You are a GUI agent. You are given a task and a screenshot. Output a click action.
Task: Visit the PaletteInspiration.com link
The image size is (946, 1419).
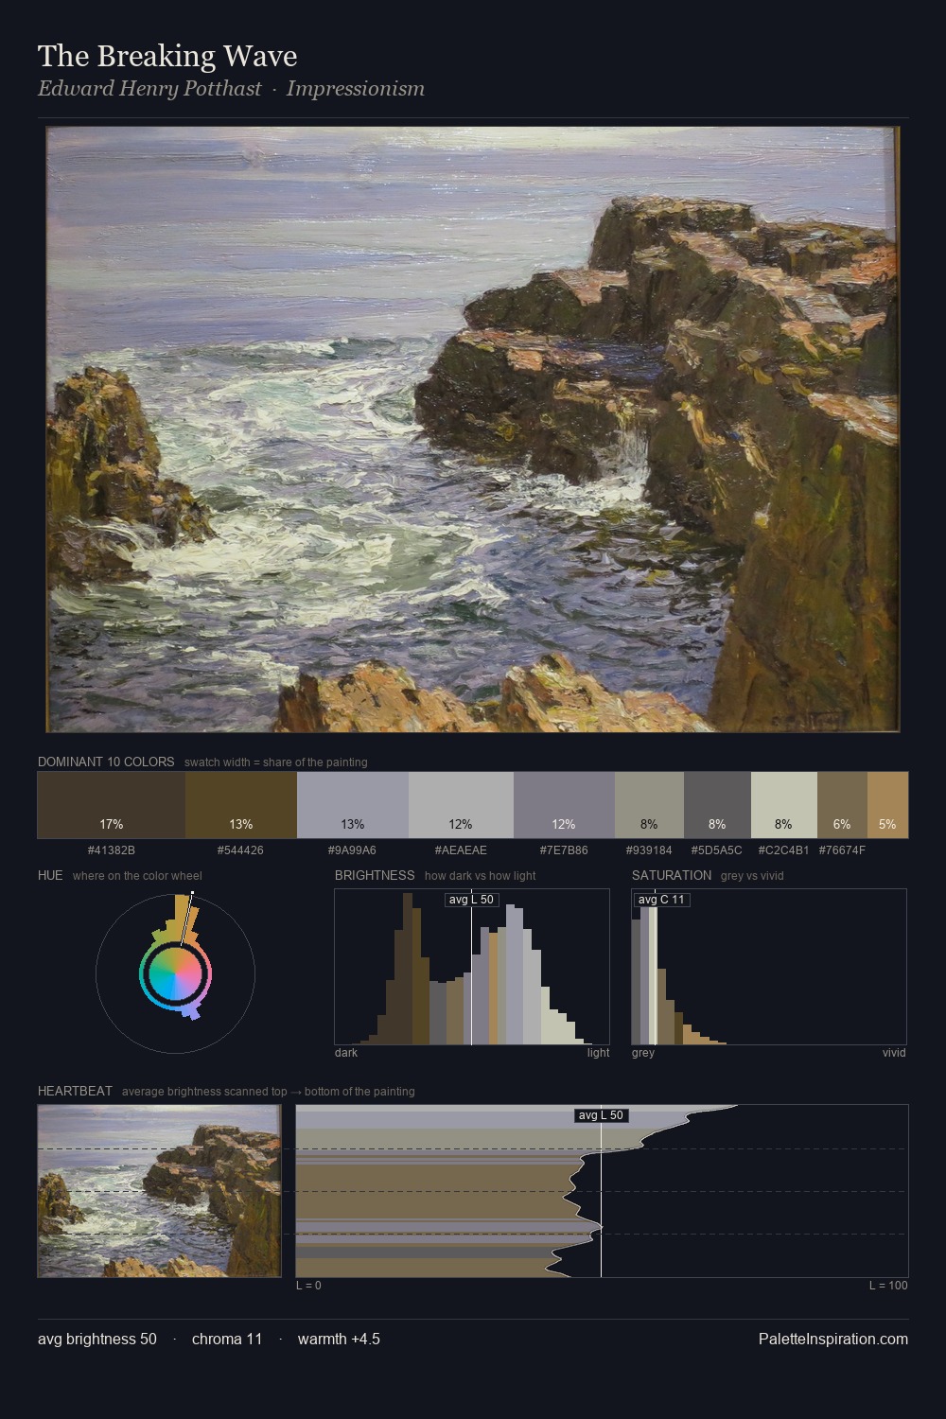pos(833,1339)
